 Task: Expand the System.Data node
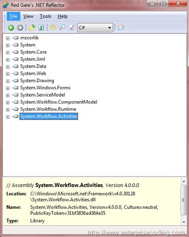(7, 67)
